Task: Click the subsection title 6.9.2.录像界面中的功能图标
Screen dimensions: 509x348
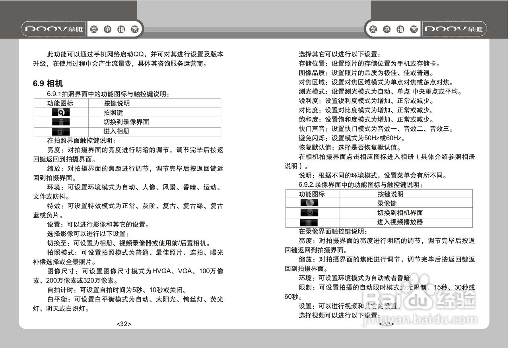Action: (360, 185)
